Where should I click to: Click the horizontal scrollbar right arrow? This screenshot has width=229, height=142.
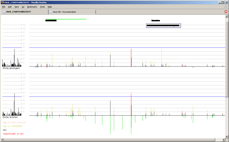(224, 140)
